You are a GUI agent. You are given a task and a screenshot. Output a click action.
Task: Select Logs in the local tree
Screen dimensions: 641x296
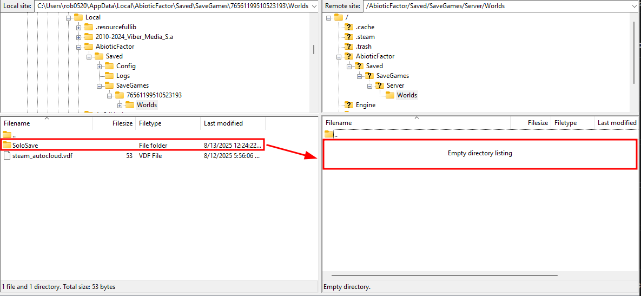click(x=123, y=76)
